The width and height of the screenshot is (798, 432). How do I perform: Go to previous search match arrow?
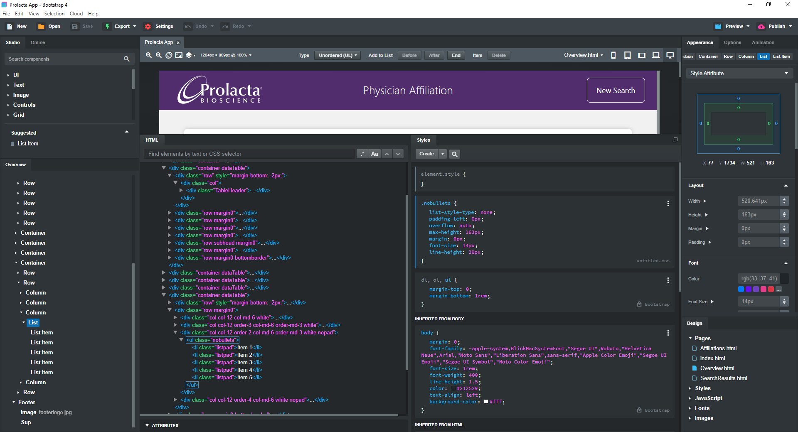click(387, 154)
